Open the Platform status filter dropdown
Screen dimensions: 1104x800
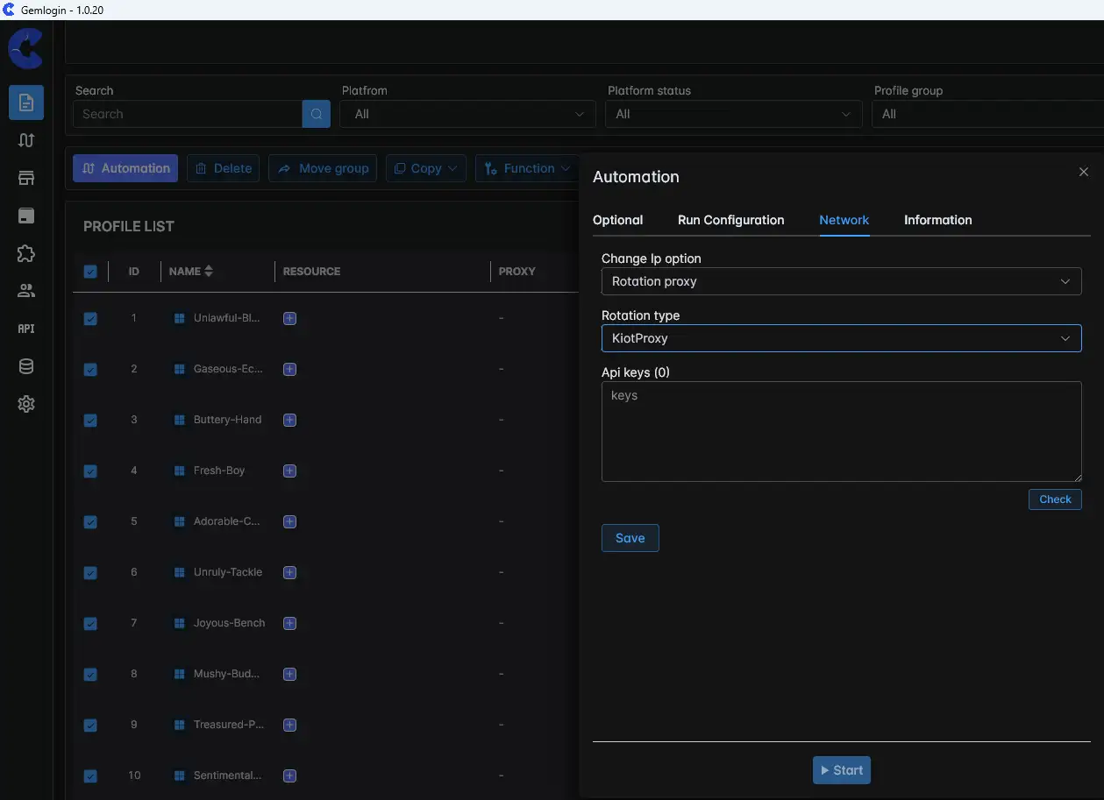[734, 114]
